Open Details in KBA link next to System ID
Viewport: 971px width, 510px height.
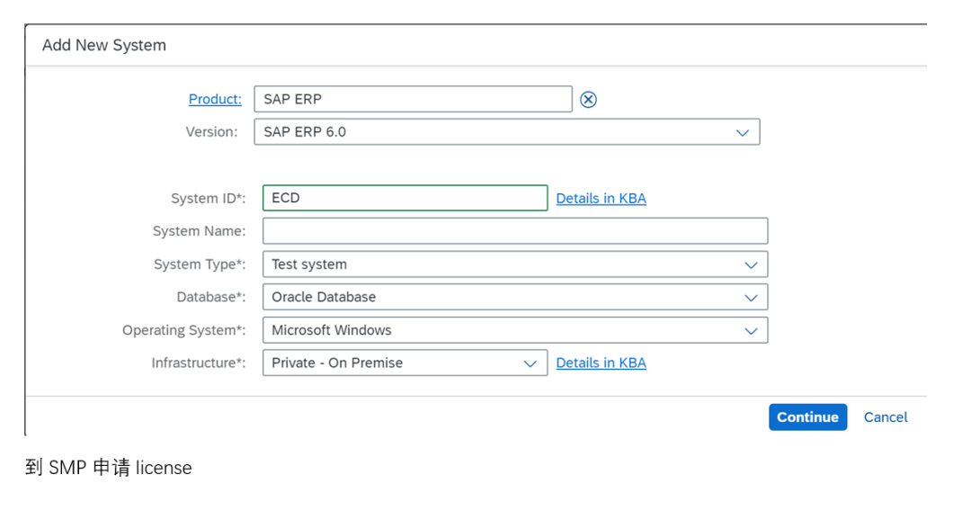pos(601,198)
